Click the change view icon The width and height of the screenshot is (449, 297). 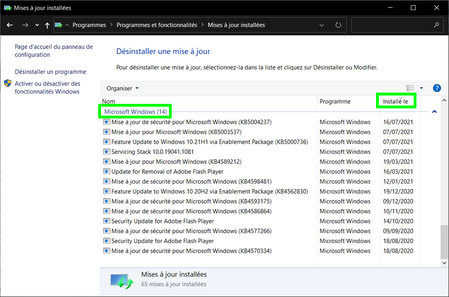(x=410, y=88)
